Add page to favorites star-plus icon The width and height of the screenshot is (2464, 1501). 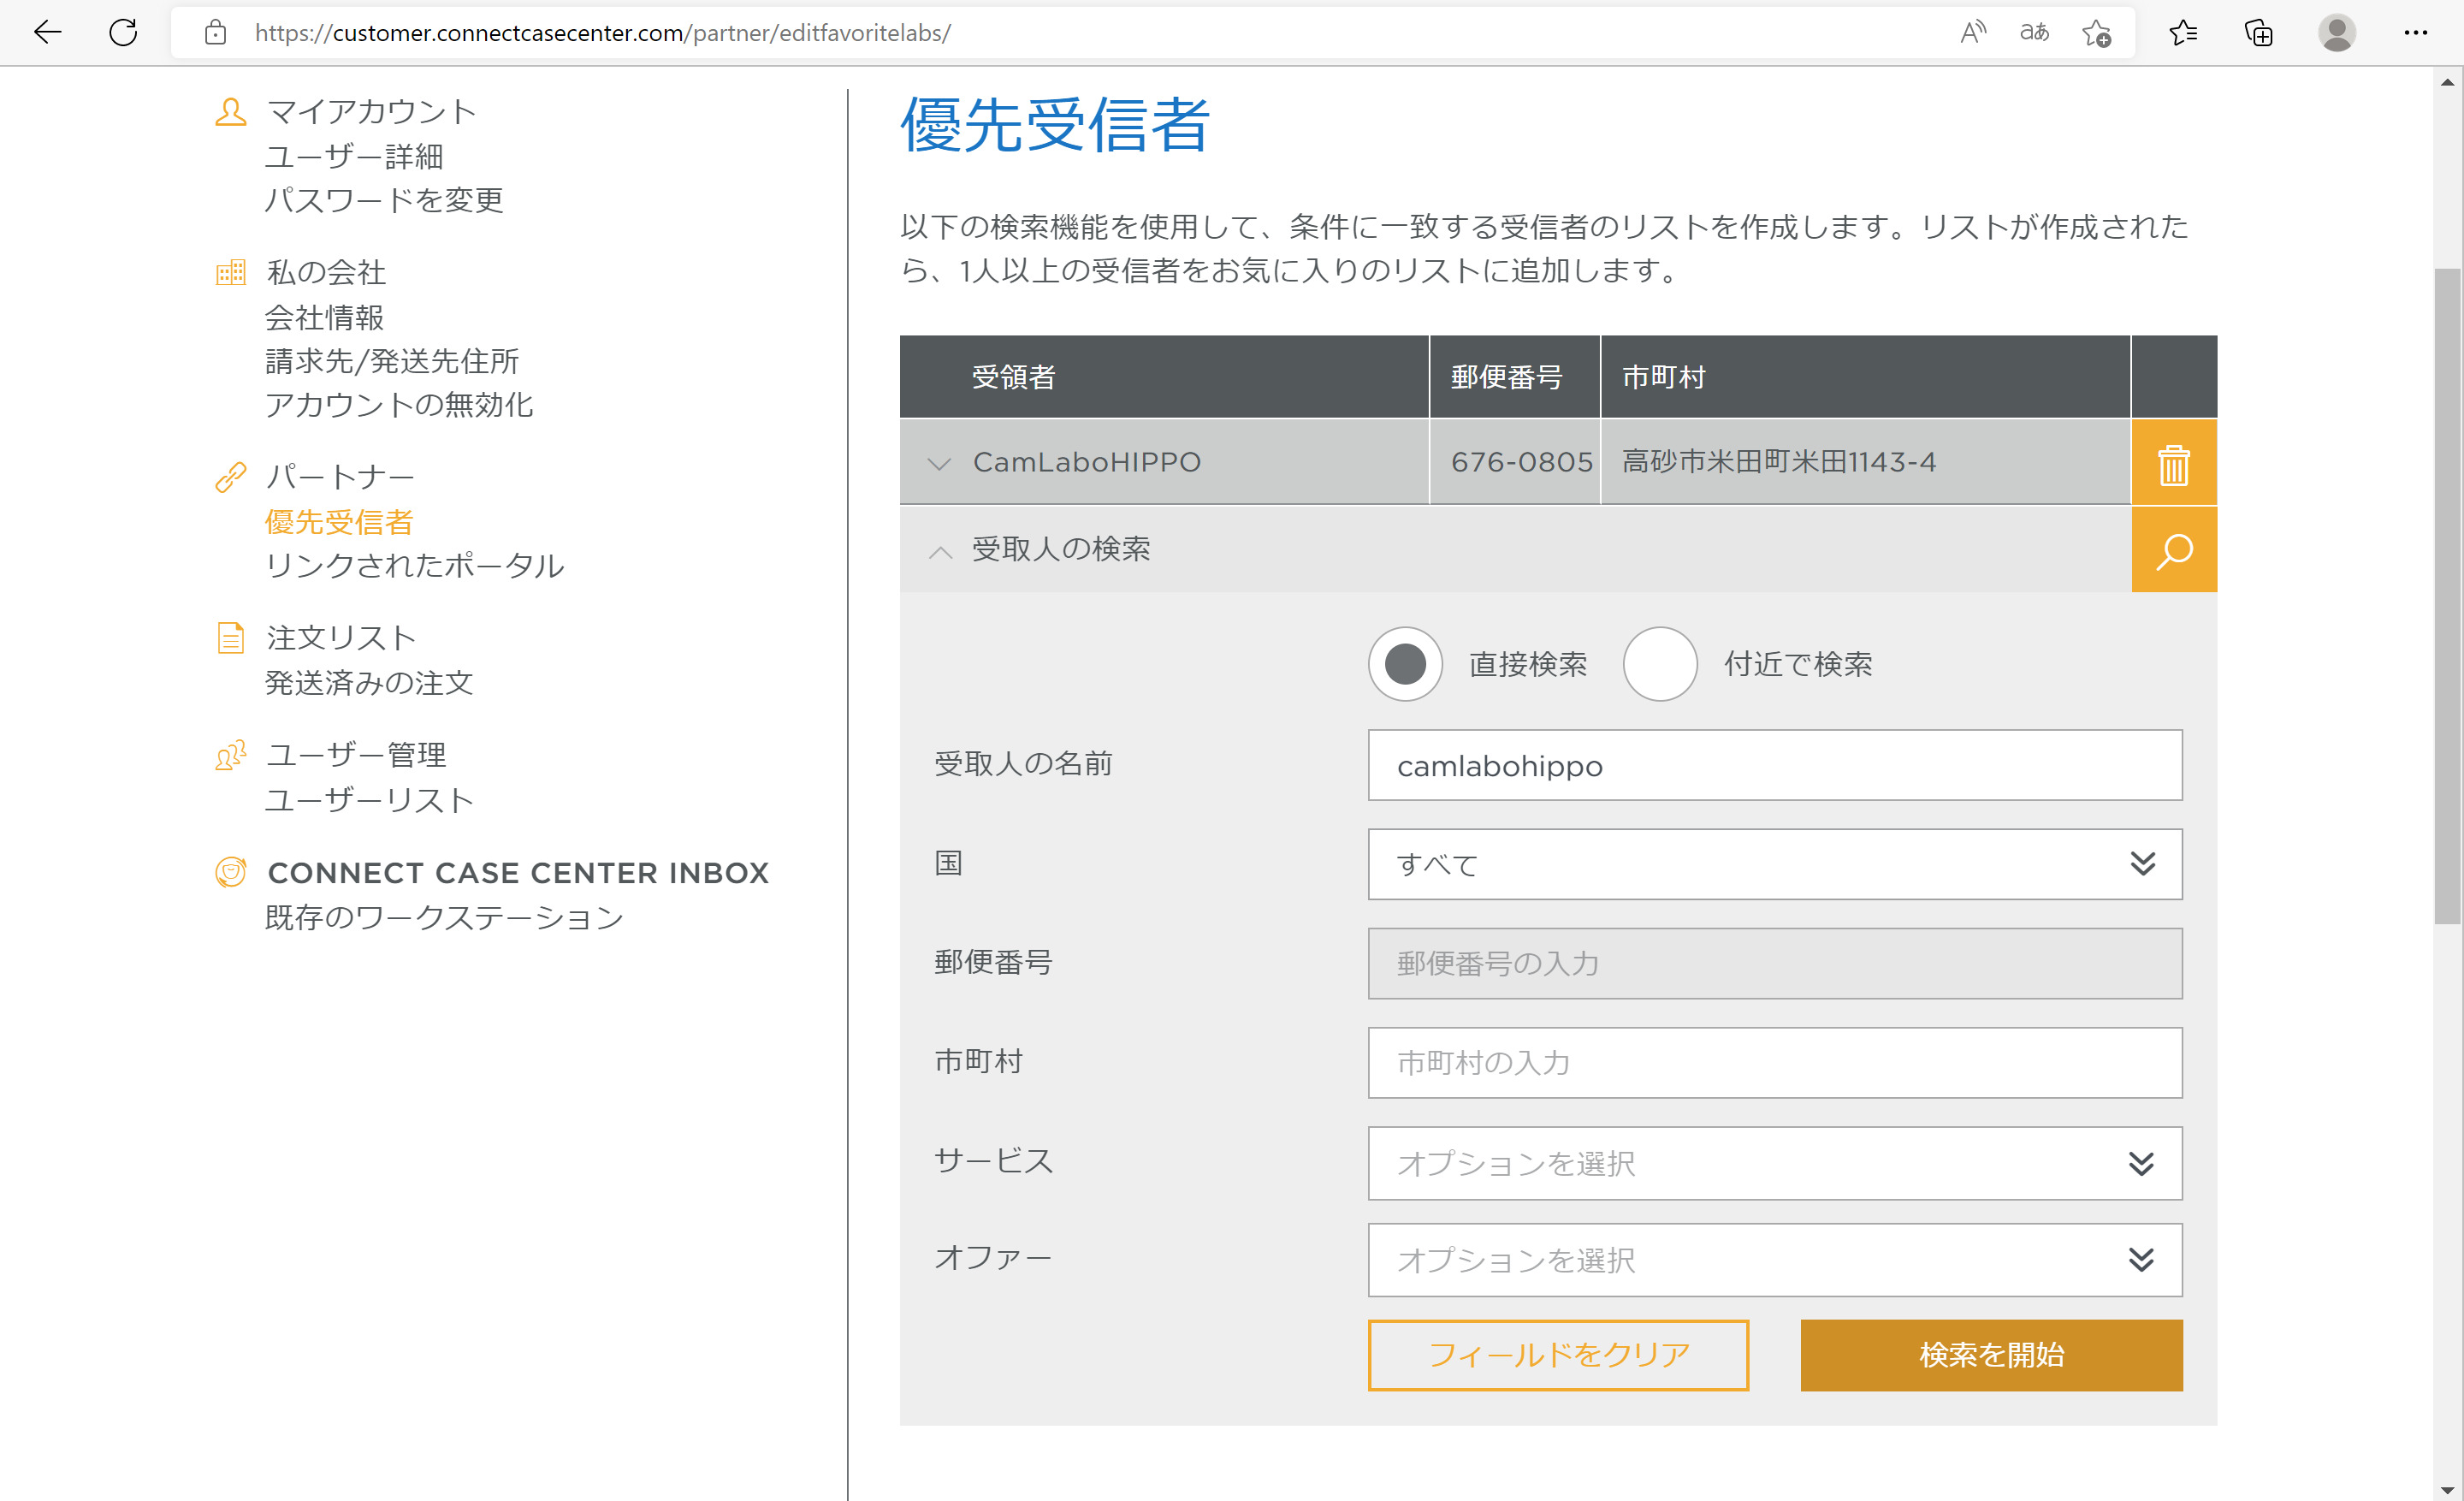2097,33
